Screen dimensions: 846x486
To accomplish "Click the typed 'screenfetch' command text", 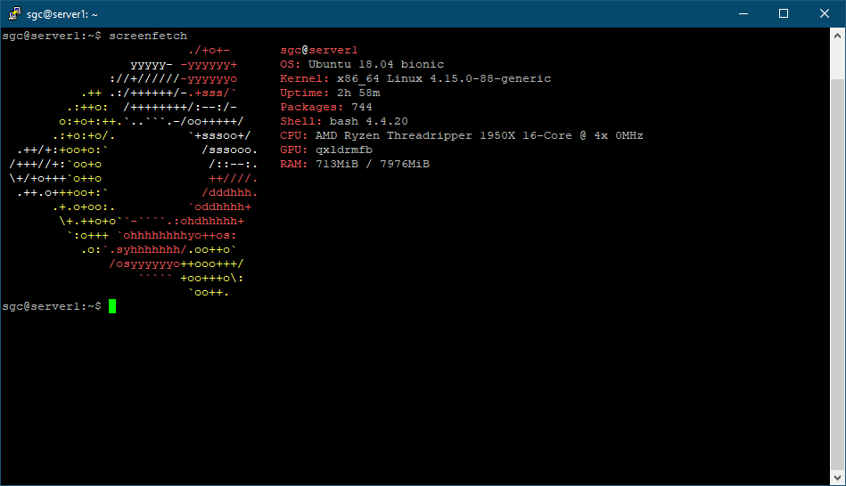I will coord(148,36).
